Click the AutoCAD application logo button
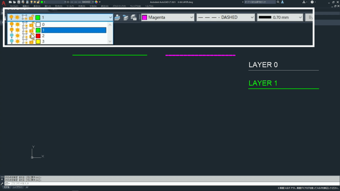This screenshot has height=191, width=340. point(3,3)
